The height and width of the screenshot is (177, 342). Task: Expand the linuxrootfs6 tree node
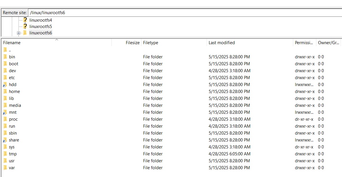pos(18,33)
